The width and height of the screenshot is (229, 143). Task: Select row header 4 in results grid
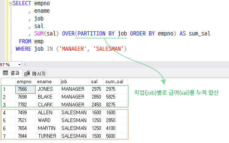pos(8,113)
